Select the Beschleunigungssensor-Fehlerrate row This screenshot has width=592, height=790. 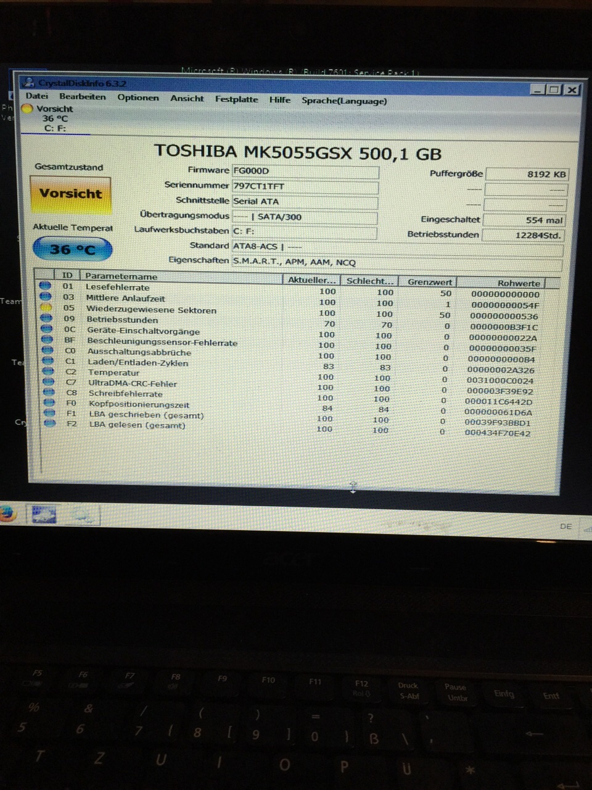tap(289, 343)
